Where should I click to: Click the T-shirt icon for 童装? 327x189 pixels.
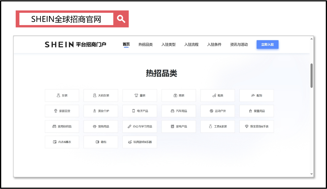point(136,95)
